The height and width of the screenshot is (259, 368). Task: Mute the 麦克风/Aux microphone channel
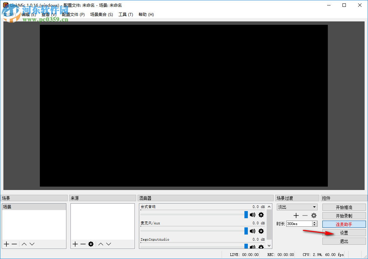pos(252,231)
